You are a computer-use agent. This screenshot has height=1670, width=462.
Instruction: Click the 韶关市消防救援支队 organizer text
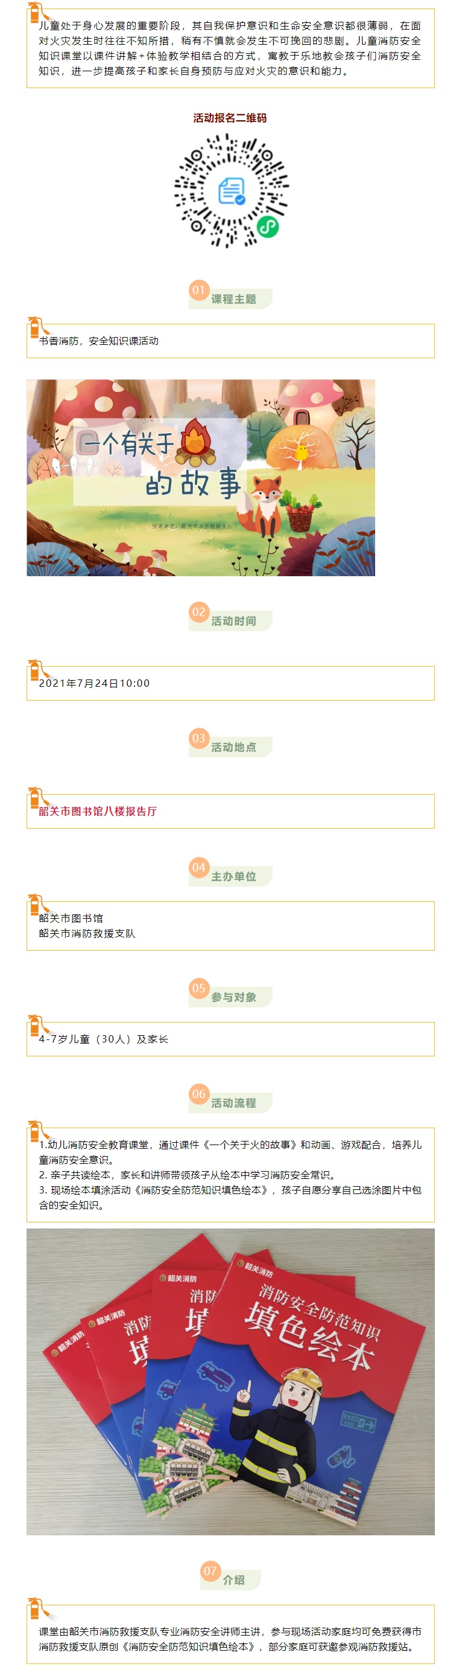[x=87, y=934]
